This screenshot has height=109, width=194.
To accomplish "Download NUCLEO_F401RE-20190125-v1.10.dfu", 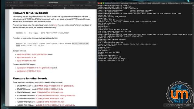I will coord(50,99).
